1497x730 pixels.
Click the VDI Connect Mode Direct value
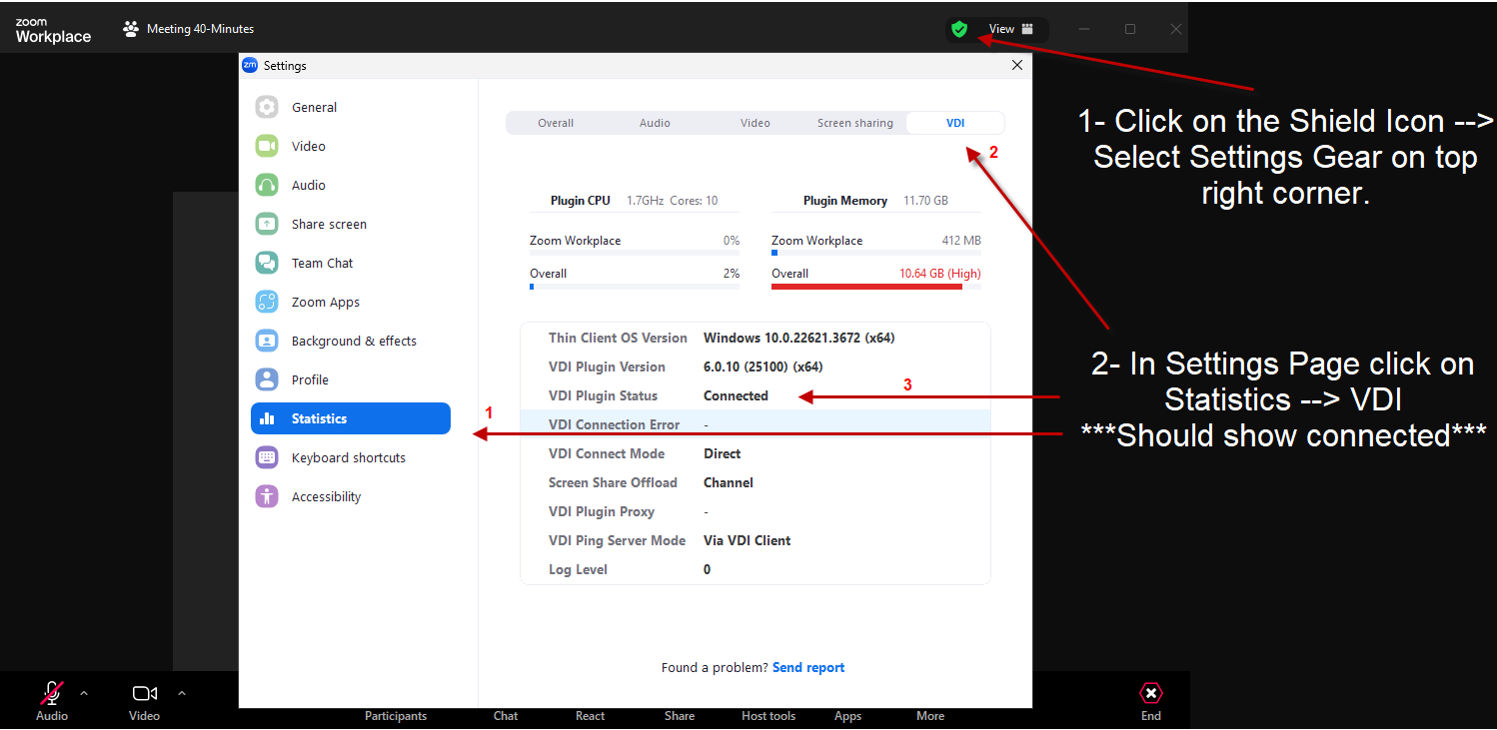point(722,453)
